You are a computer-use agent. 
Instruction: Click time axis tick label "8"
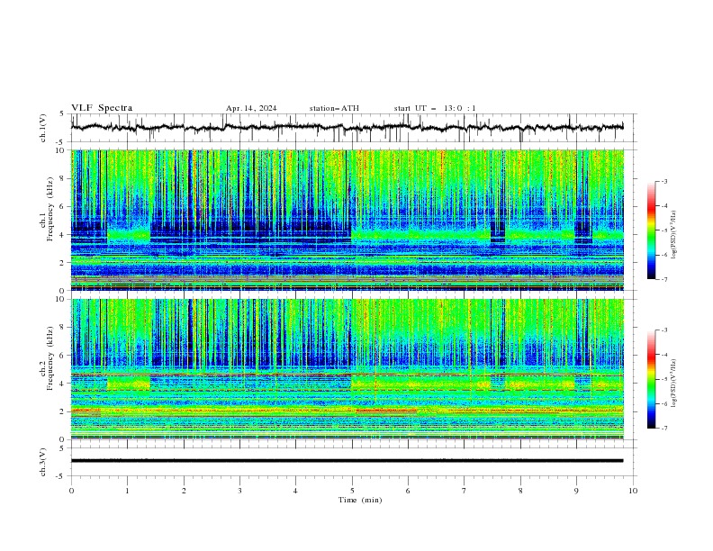pyautogui.click(x=520, y=491)
